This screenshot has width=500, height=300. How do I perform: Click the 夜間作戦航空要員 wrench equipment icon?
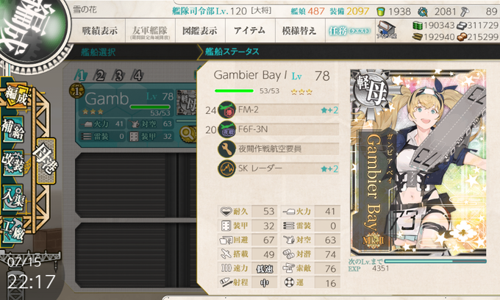click(226, 149)
